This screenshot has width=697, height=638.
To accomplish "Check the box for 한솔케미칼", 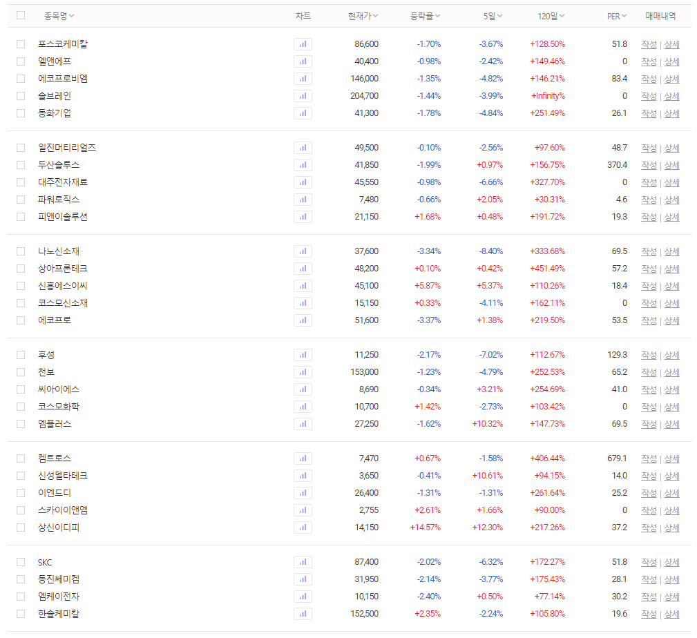I will coord(21,614).
